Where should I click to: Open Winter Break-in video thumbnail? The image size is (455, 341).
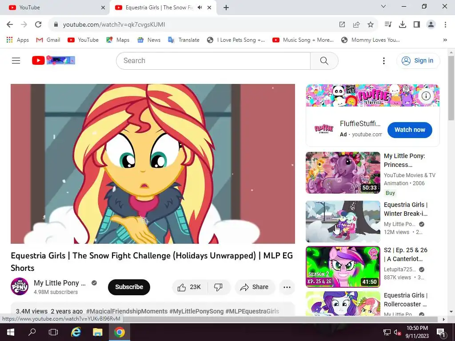coord(343,222)
